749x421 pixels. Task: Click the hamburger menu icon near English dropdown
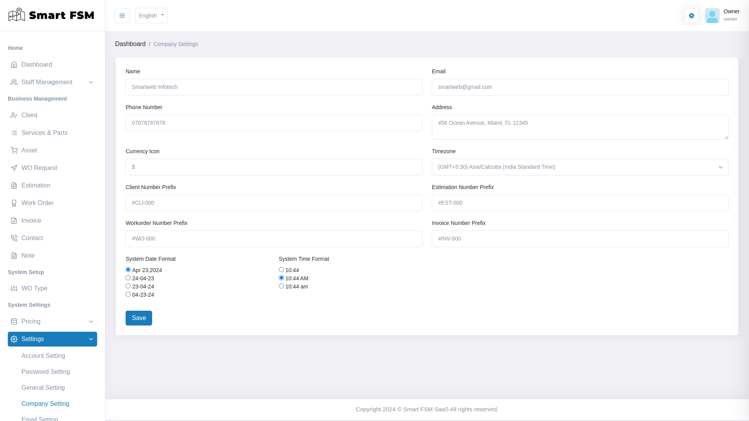click(x=122, y=16)
